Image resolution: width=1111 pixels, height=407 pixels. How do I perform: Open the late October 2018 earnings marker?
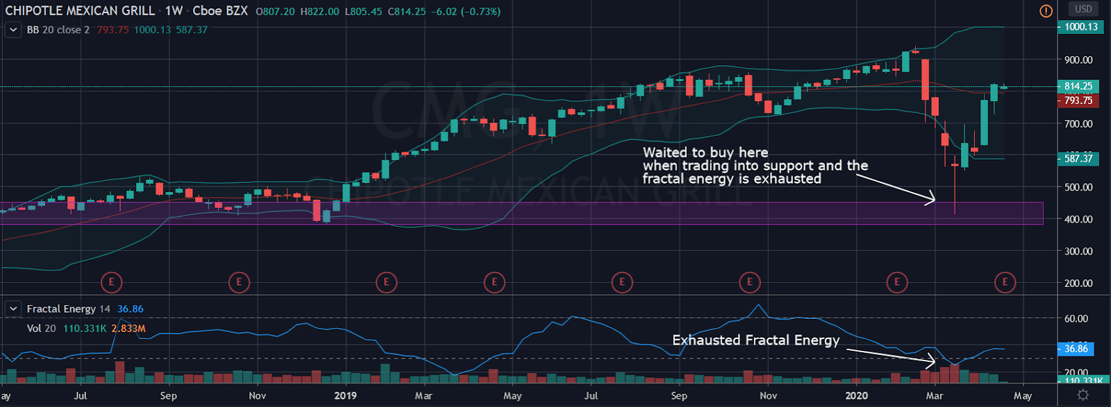[x=239, y=282]
